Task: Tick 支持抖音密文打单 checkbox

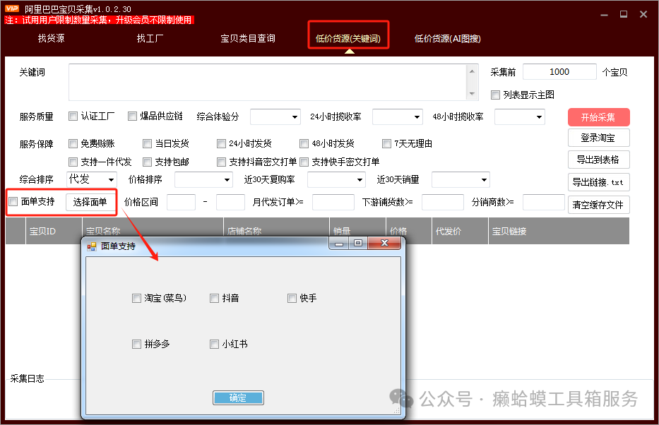Action: pos(222,162)
